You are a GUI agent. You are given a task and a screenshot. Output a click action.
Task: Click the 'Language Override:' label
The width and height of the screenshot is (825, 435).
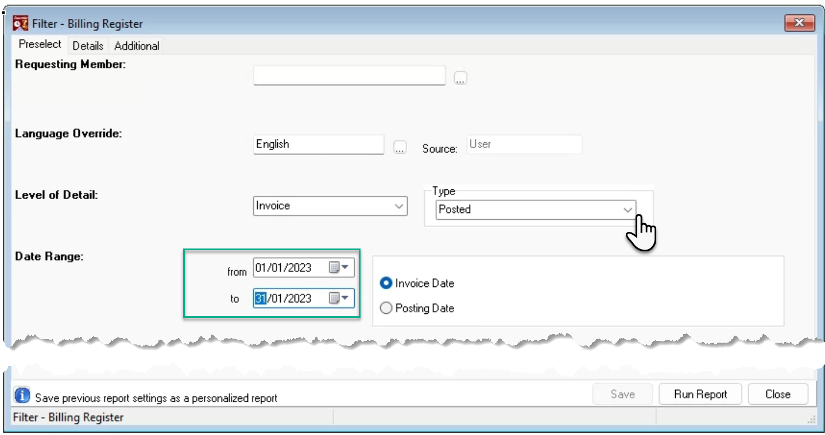pyautogui.click(x=68, y=134)
